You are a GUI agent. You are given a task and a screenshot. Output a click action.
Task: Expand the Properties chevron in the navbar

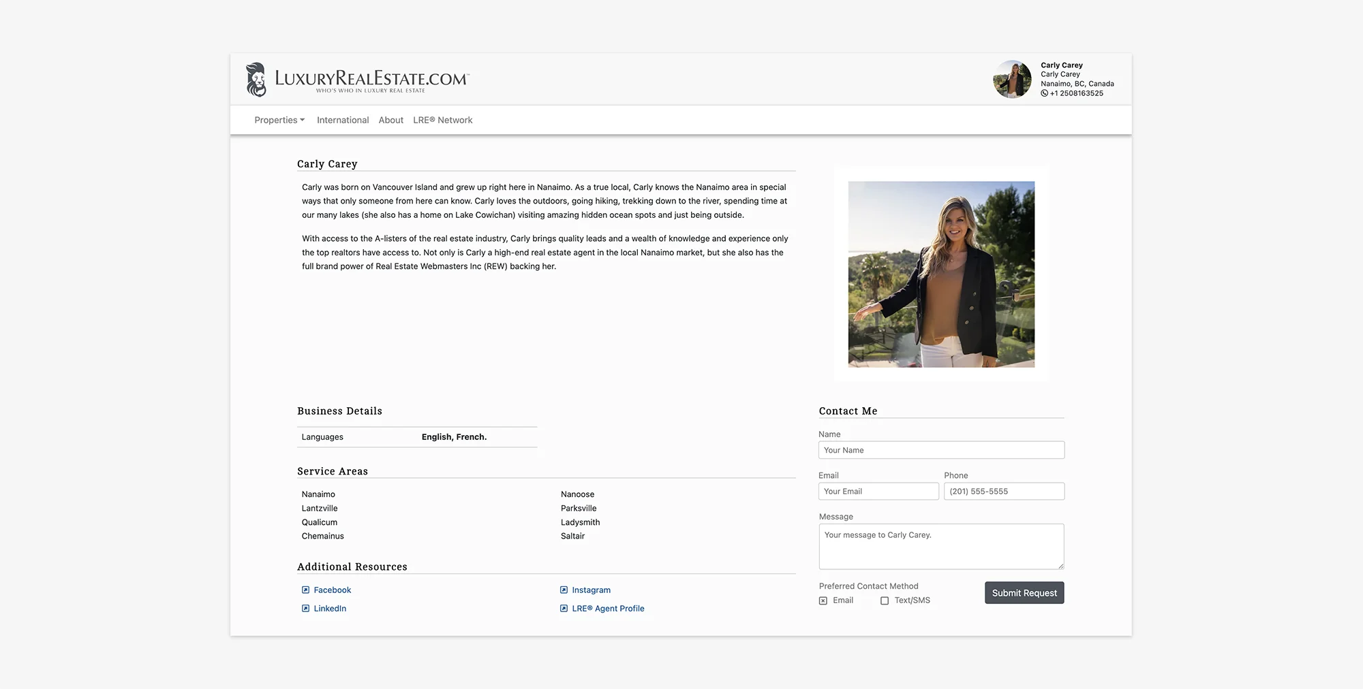click(x=303, y=120)
